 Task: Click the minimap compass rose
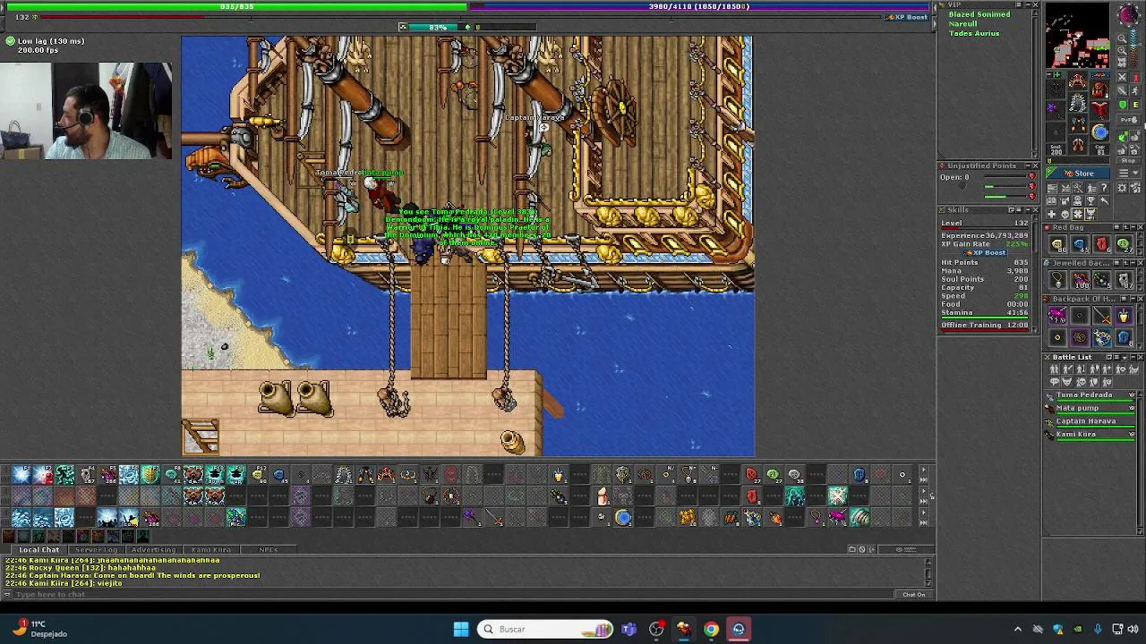pos(1129,14)
